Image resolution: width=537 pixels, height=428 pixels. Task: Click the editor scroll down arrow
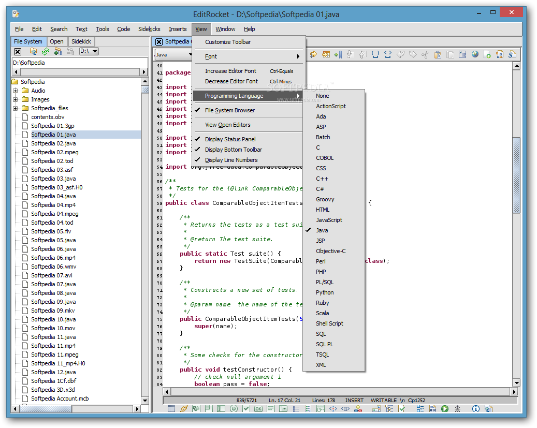coord(516,383)
